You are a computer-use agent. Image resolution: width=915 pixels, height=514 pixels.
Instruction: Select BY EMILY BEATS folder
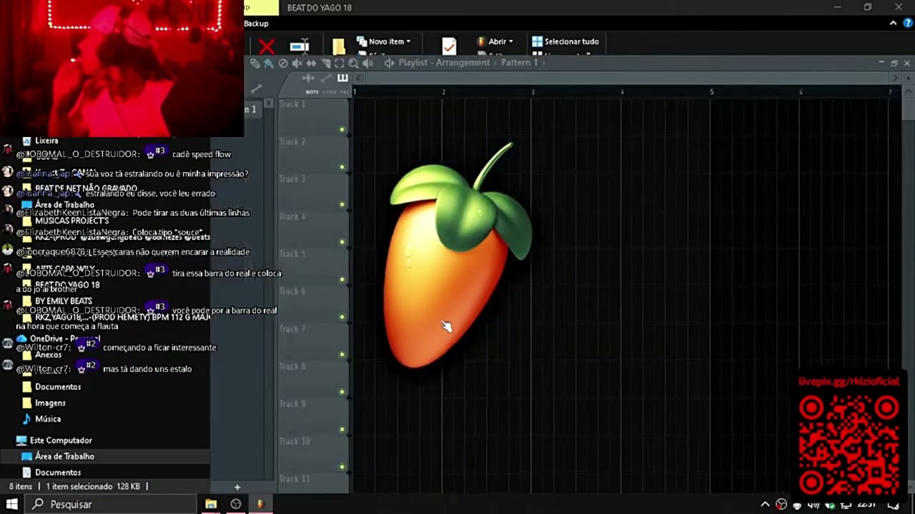[x=64, y=301]
